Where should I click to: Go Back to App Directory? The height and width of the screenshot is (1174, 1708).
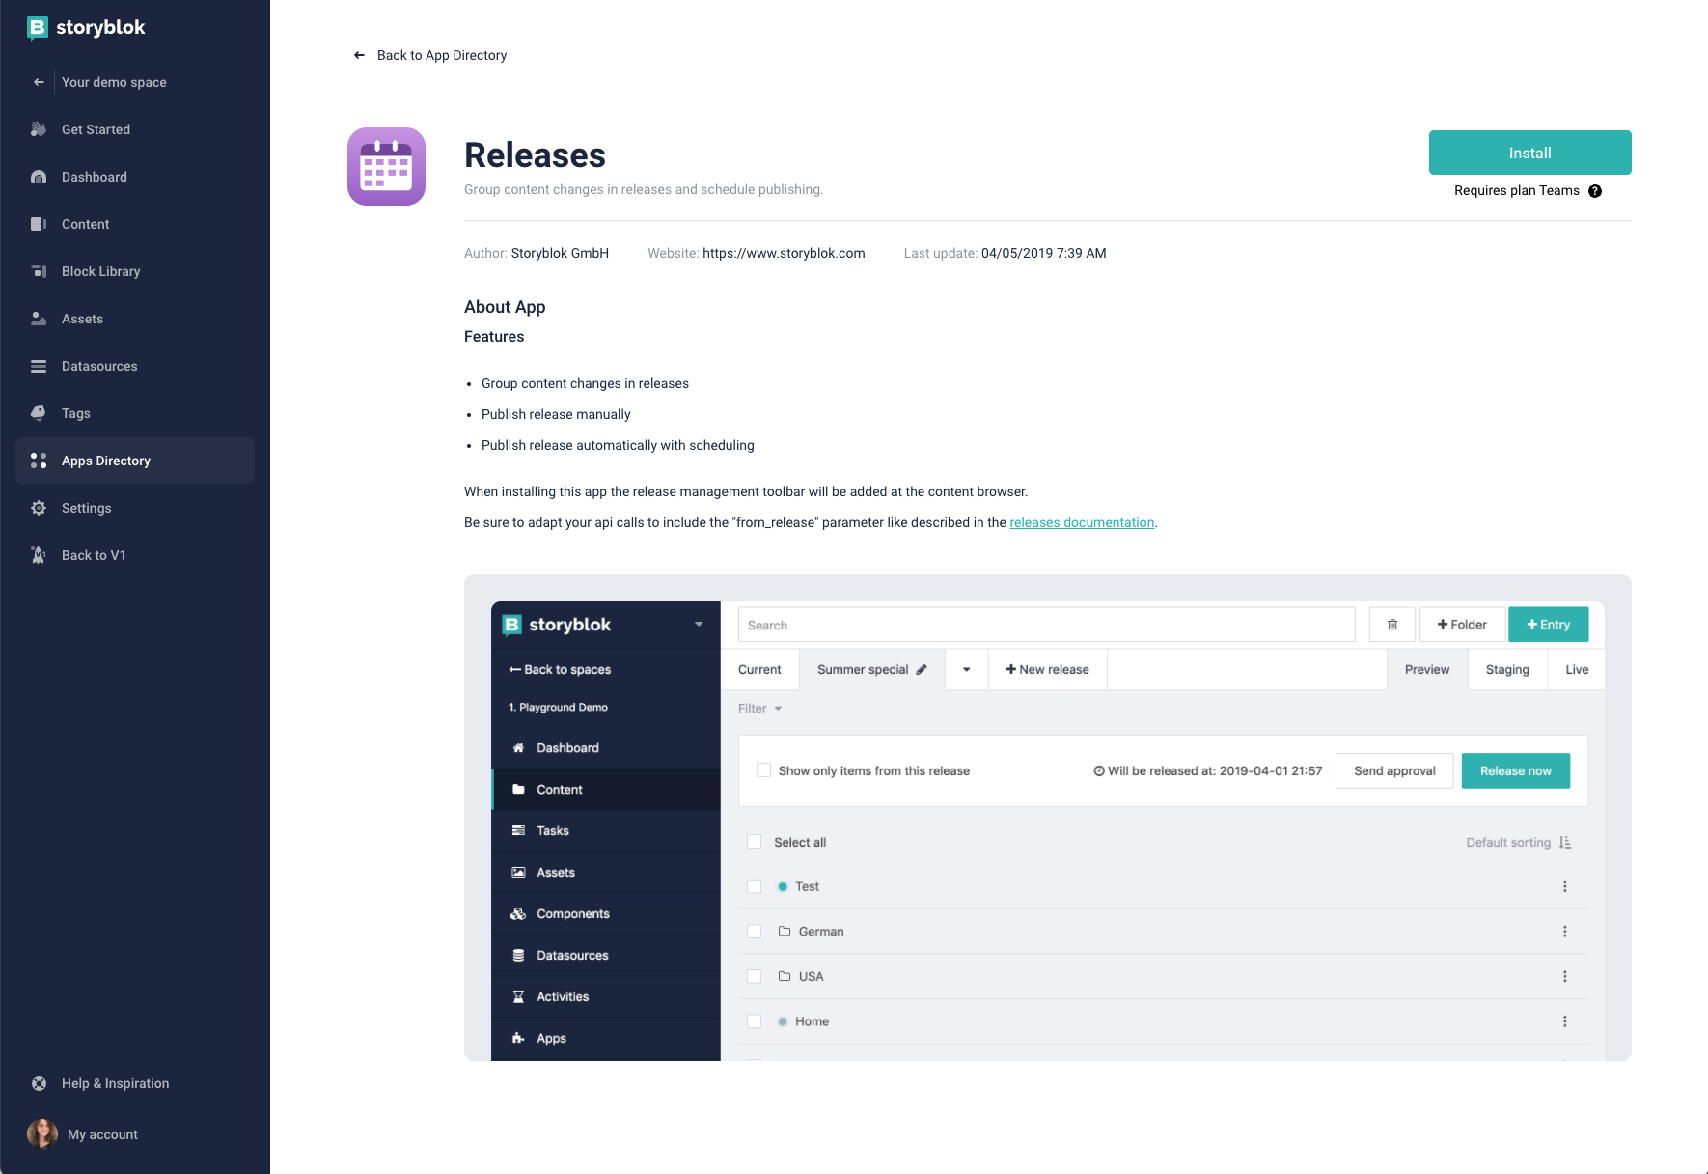pos(442,55)
